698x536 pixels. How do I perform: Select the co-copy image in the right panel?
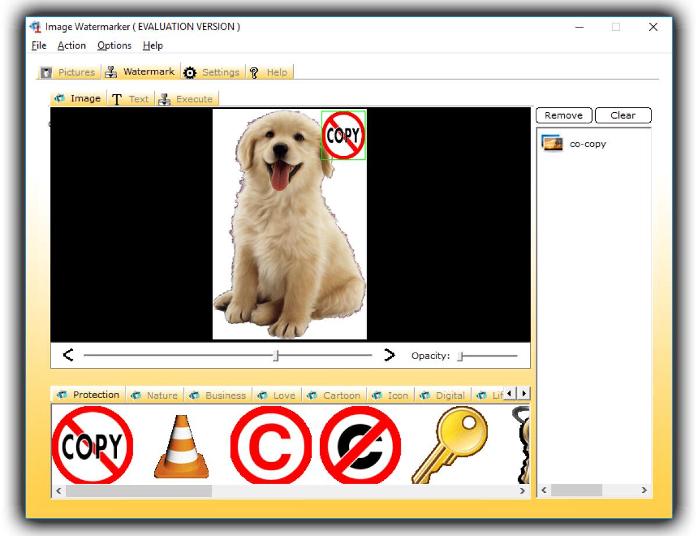pyautogui.click(x=587, y=144)
